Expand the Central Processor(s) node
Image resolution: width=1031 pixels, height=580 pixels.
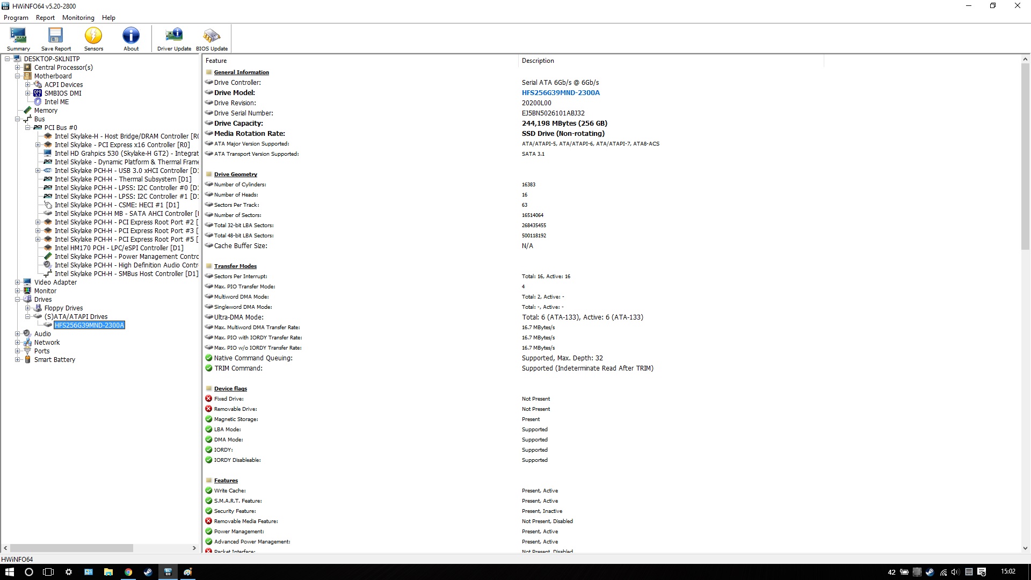pos(18,68)
